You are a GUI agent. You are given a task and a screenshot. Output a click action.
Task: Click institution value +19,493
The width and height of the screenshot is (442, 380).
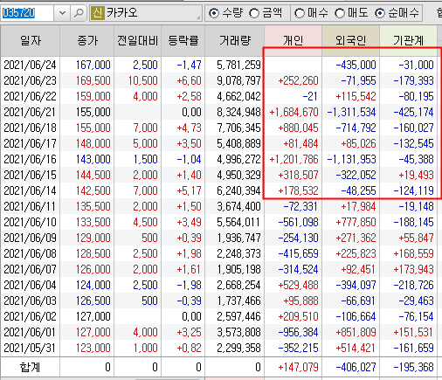pyautogui.click(x=416, y=175)
